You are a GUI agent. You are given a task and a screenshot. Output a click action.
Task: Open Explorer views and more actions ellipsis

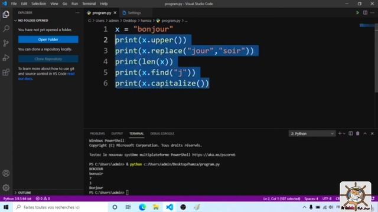point(77,13)
